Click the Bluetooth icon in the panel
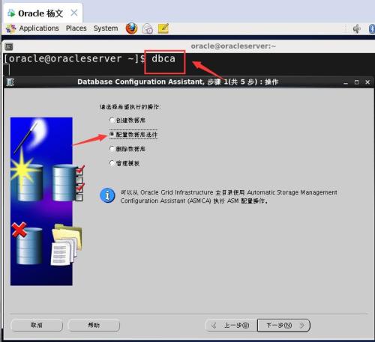Viewport: 375px width, 342px height. [x=372, y=28]
